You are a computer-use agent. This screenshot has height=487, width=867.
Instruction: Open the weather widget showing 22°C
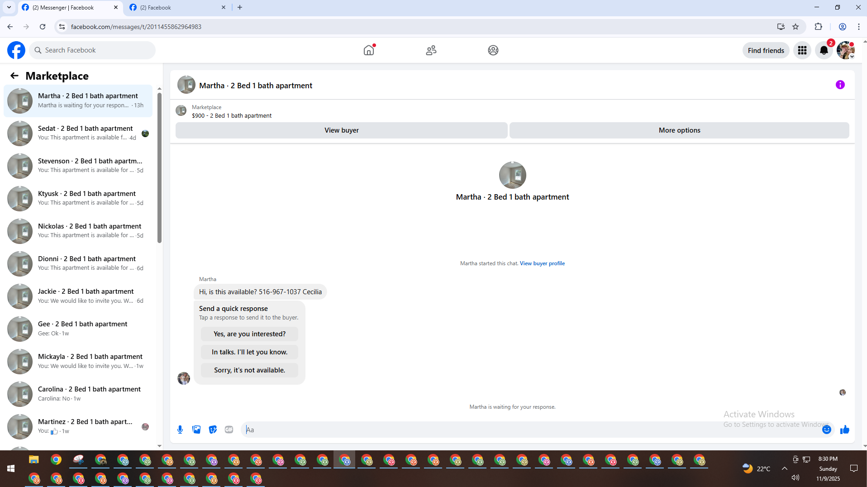756,468
